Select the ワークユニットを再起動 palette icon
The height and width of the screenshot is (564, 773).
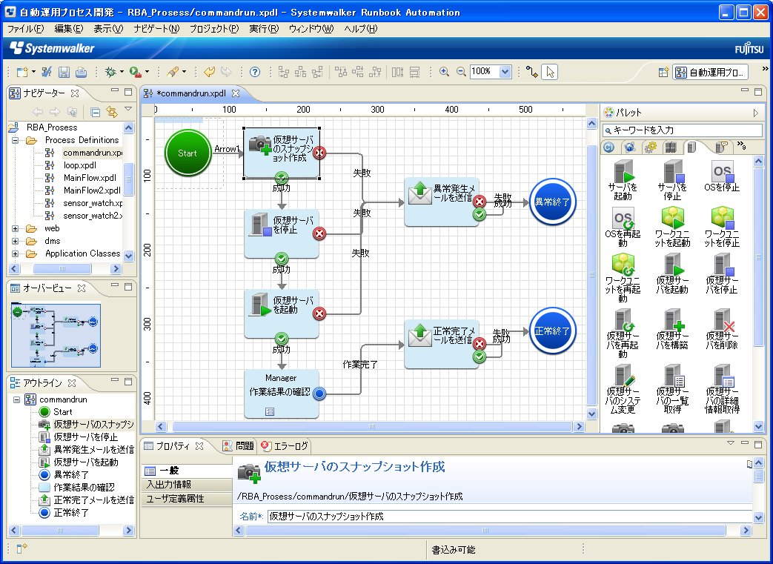623,278
